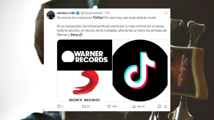Click the bold TikTok word in tweet

tap(98, 18)
